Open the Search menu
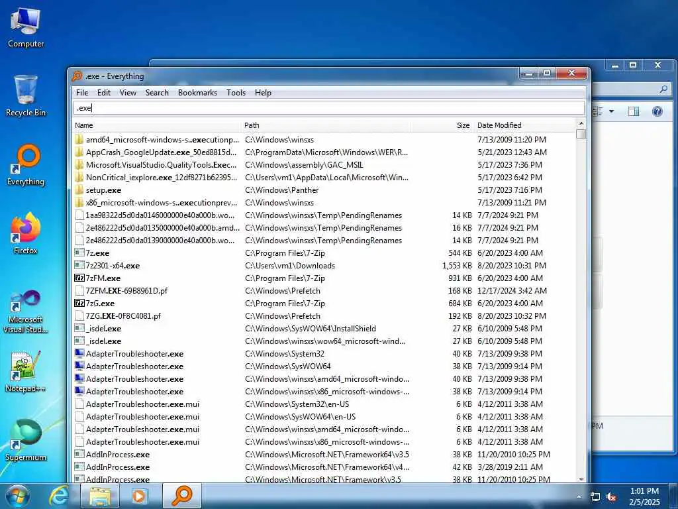Image resolution: width=678 pixels, height=509 pixels. coord(157,93)
